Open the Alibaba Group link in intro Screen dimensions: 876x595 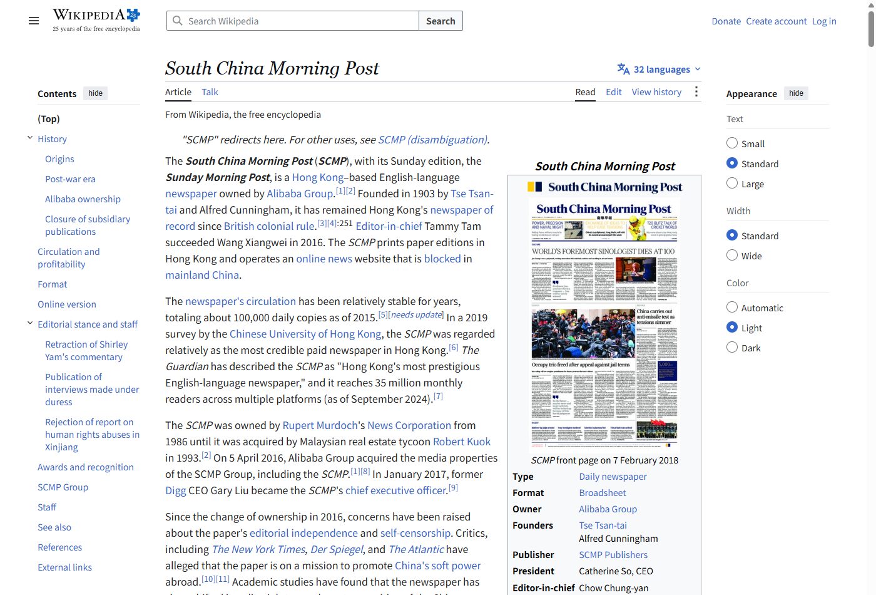coord(300,194)
